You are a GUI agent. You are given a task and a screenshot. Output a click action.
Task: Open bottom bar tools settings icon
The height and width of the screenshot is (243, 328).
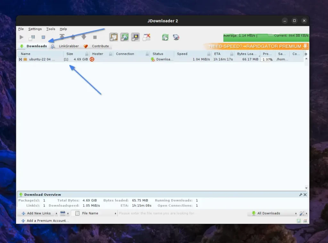click(x=302, y=213)
